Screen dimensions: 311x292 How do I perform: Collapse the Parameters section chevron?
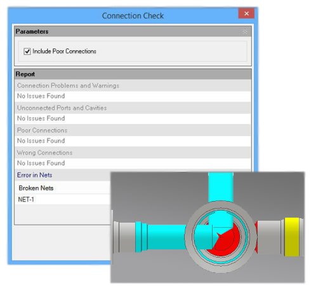tap(245, 32)
